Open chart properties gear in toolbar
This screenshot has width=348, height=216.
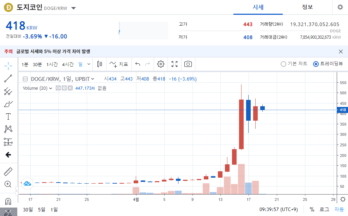click(161, 64)
